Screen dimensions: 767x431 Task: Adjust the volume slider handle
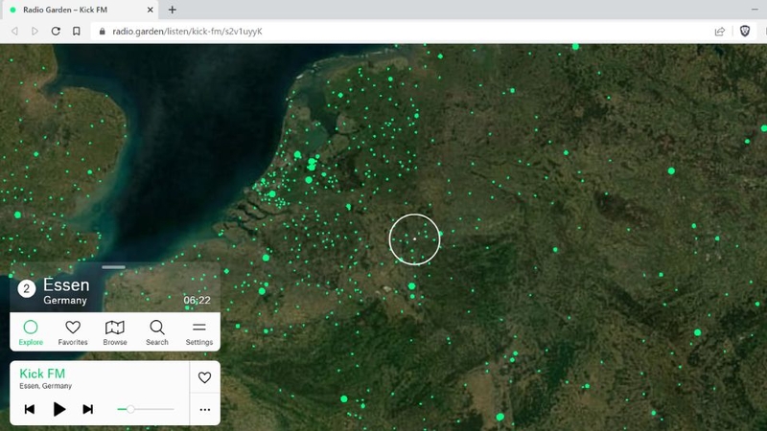(x=130, y=409)
